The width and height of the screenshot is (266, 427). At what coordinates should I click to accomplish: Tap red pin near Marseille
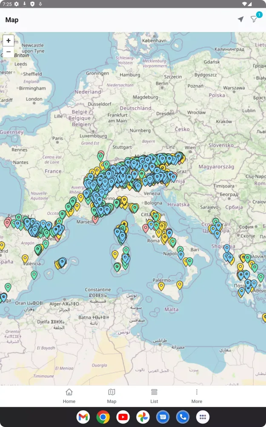[95, 219]
